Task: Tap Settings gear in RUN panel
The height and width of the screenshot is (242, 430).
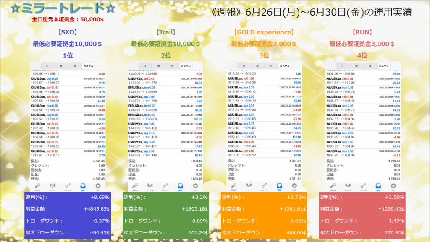Action: [x=393, y=185]
